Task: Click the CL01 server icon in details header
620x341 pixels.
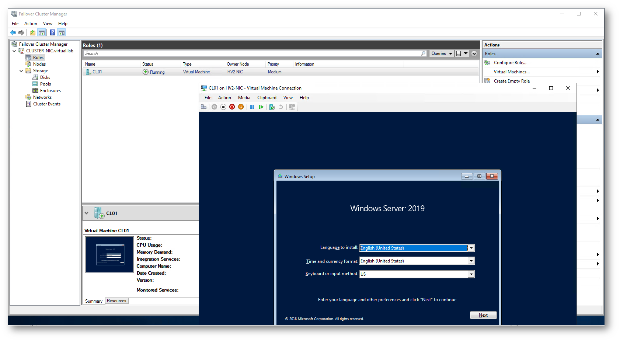Action: (99, 213)
